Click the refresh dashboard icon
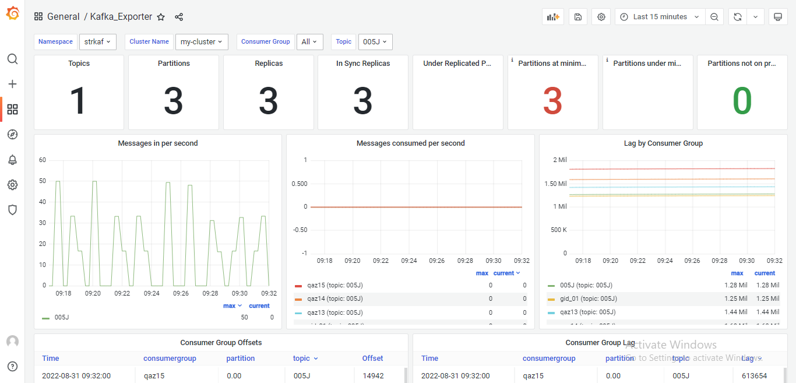Screen dimensions: 796x383 (x=737, y=17)
